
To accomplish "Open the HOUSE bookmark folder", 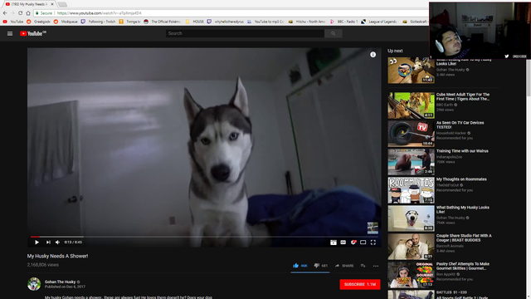I will (195, 22).
